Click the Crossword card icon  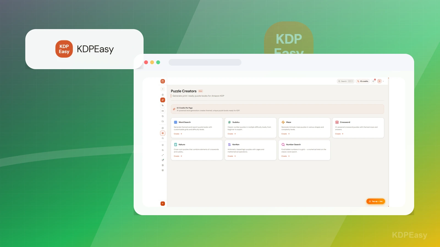[337, 122]
